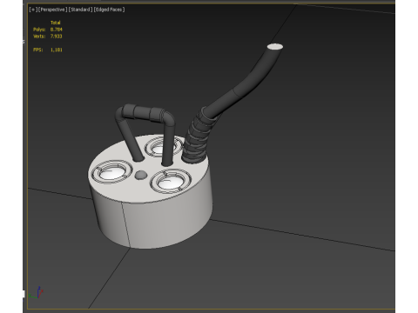Select the white end cap of hose
Screen dimensions: 418x313
[275, 47]
